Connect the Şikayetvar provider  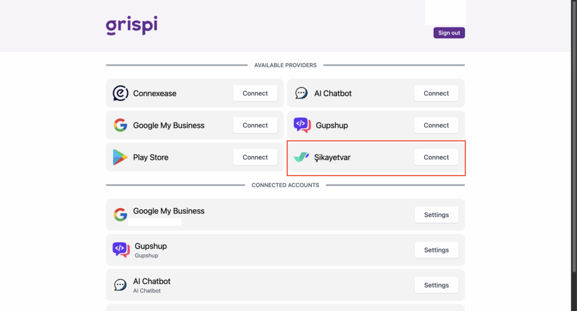436,157
